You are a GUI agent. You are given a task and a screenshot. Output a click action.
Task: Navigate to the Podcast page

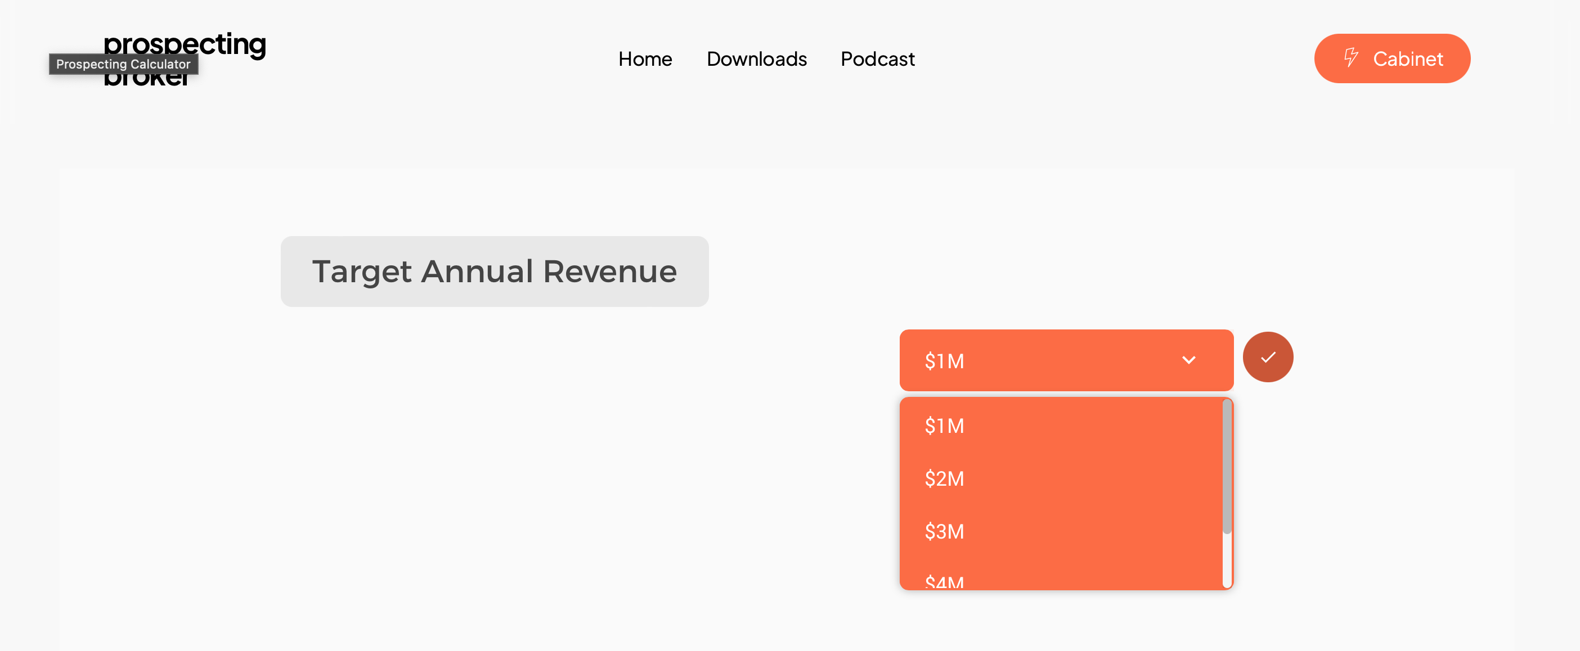(877, 59)
